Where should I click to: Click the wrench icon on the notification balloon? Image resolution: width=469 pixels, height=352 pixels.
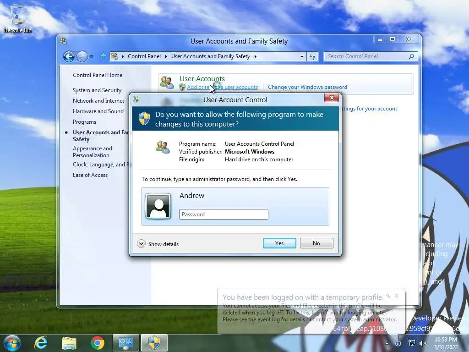point(388,296)
